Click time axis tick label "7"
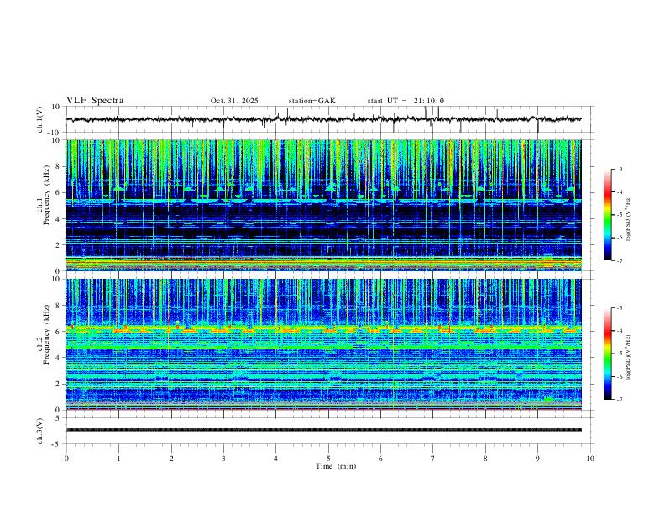Image resolution: width=665 pixels, height=514 pixels. (433, 459)
